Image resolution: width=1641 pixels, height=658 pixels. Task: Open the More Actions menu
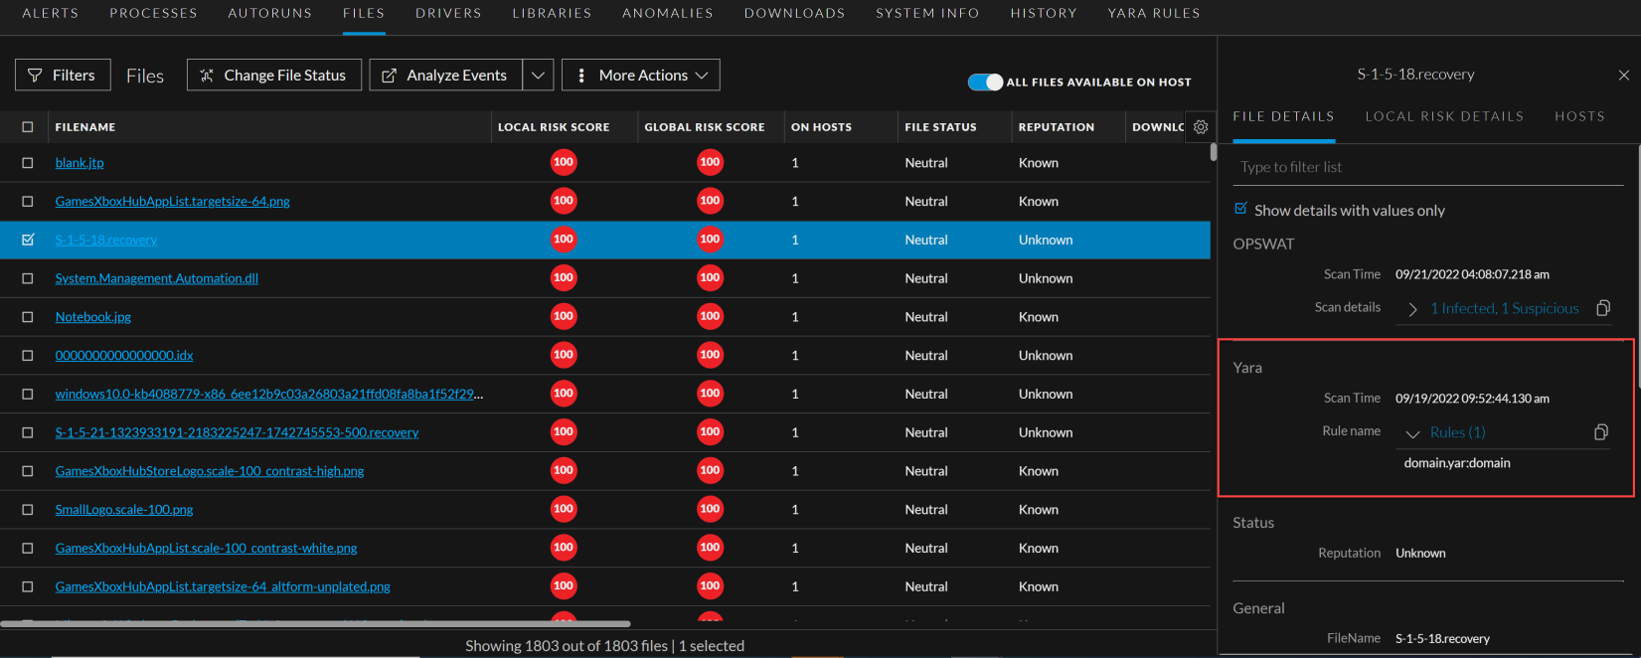[641, 76]
